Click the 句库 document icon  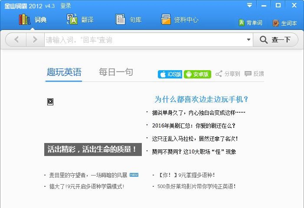pos(120,19)
